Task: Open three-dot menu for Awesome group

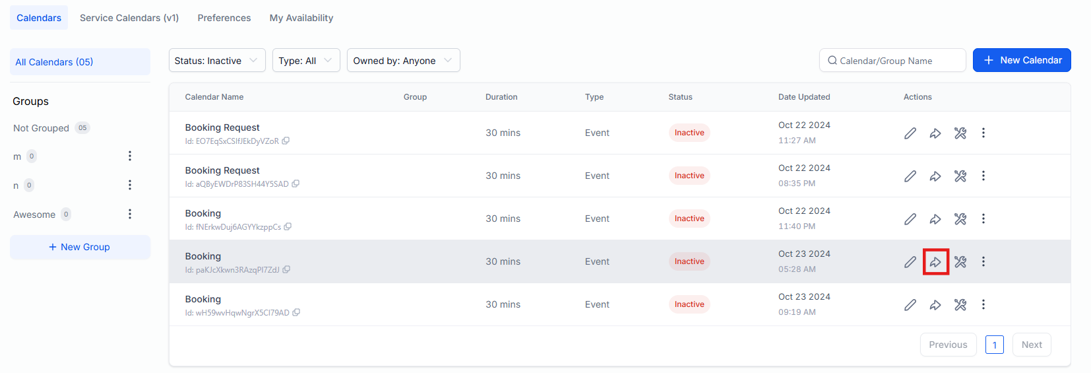Action: (x=130, y=214)
